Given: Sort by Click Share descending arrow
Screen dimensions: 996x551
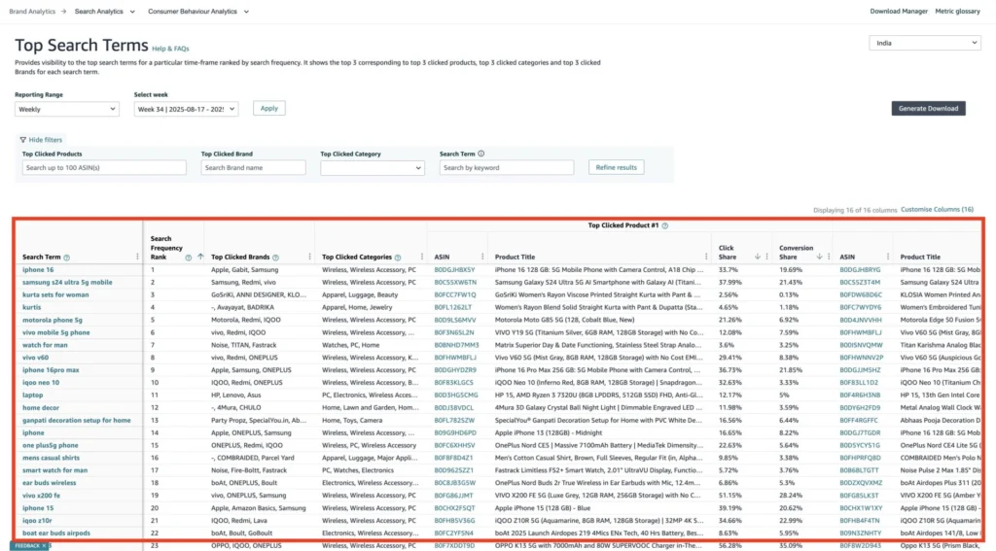Looking at the screenshot, I should pos(757,258).
